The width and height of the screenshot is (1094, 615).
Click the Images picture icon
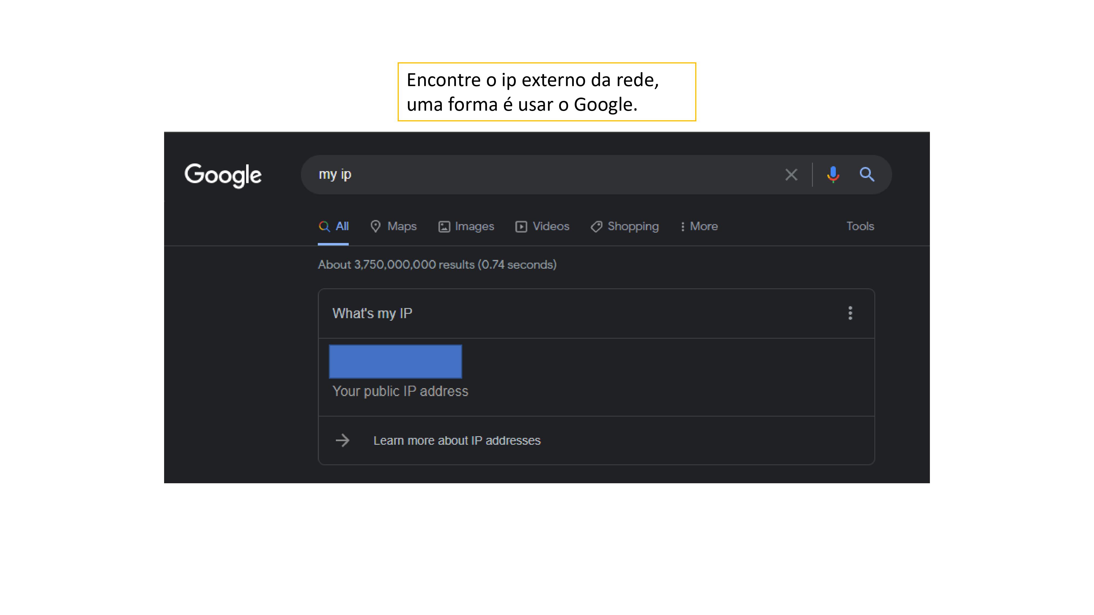tap(444, 227)
